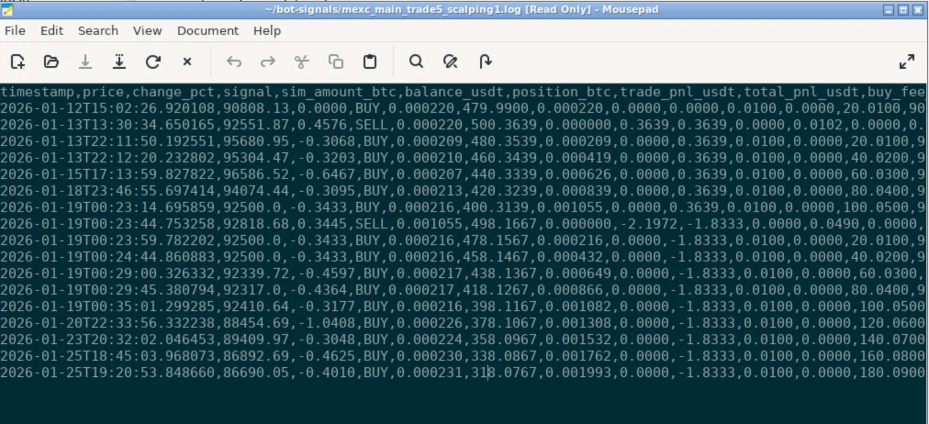The image size is (929, 424).
Task: Click balance 400.3139 in the log
Action: coord(496,207)
